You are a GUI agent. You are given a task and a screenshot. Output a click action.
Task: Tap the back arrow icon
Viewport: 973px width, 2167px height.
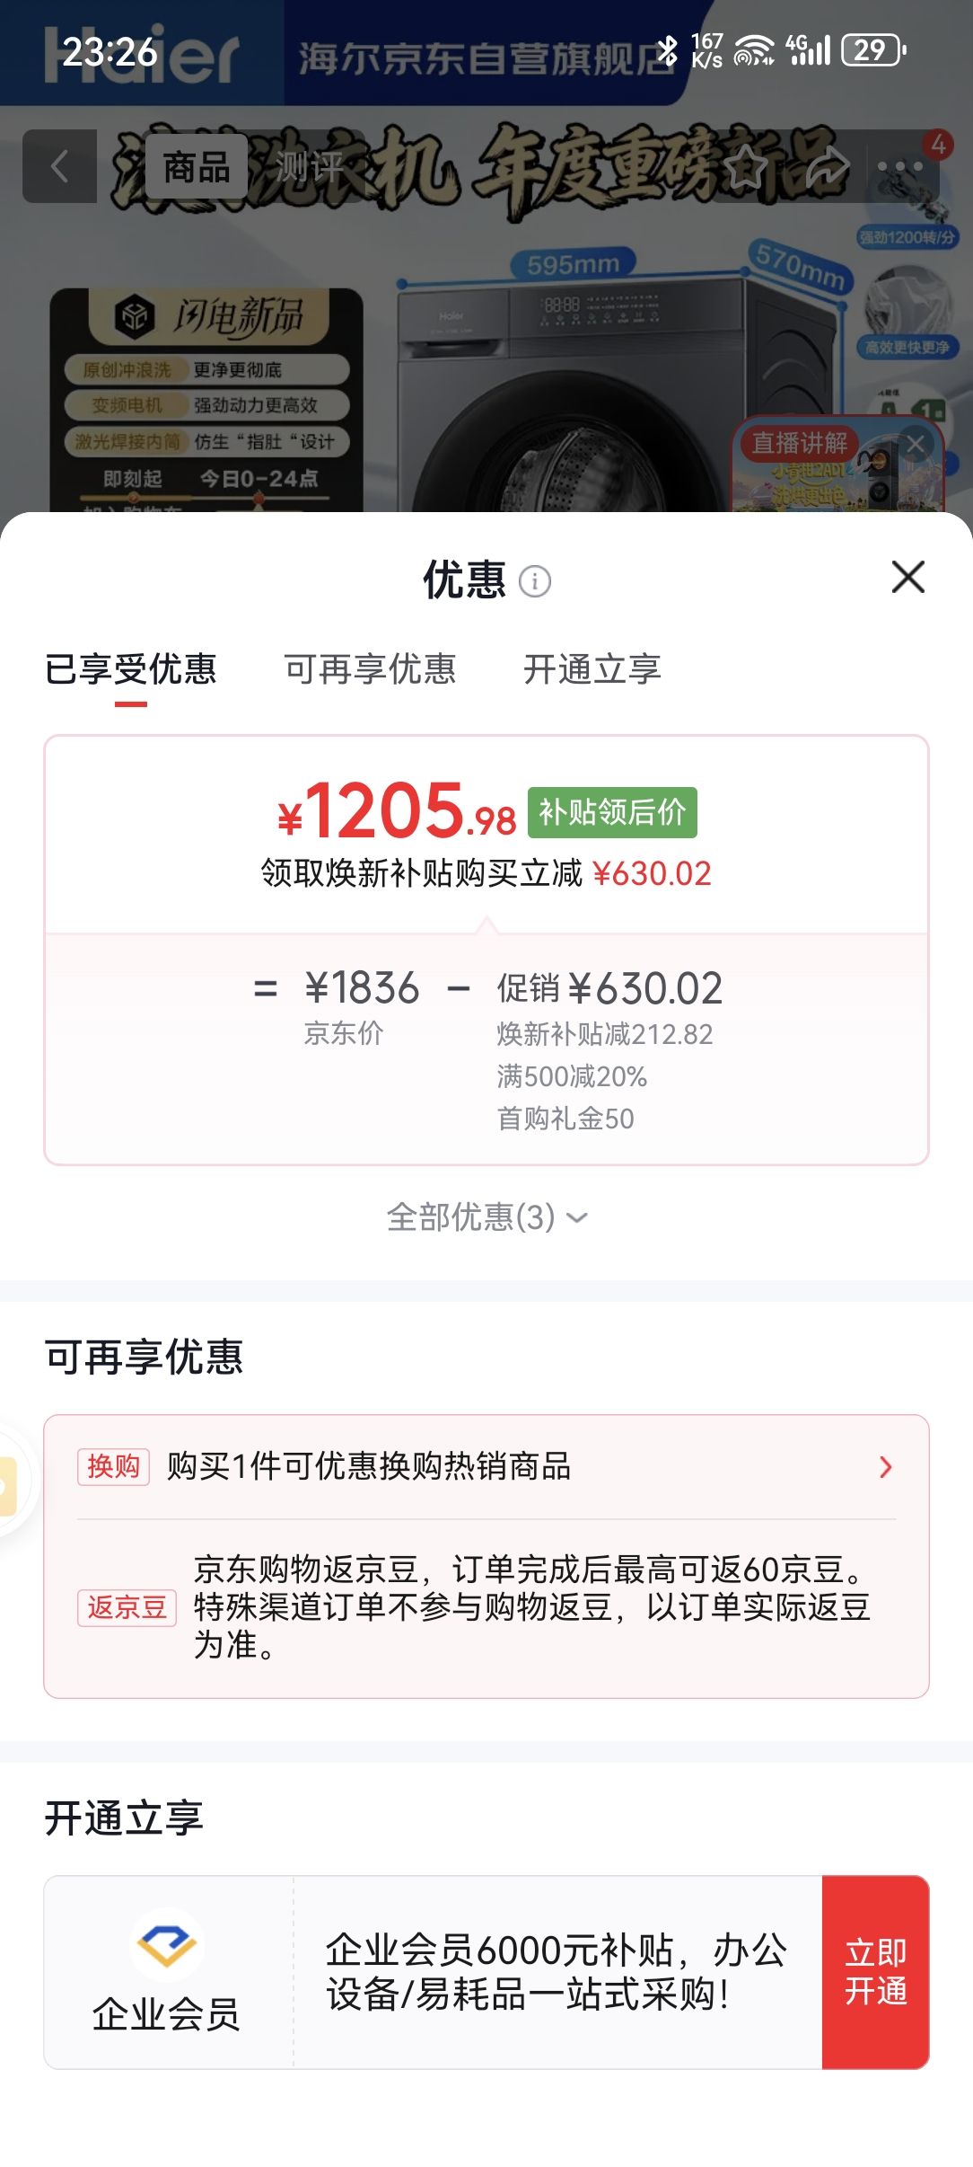click(59, 166)
